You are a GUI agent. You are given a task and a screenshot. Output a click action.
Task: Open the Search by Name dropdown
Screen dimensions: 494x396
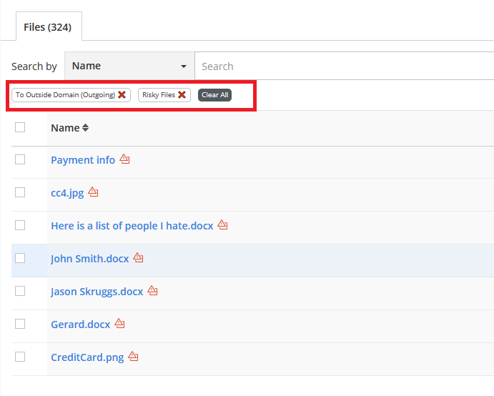[129, 66]
